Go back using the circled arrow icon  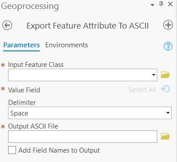coord(7,25)
